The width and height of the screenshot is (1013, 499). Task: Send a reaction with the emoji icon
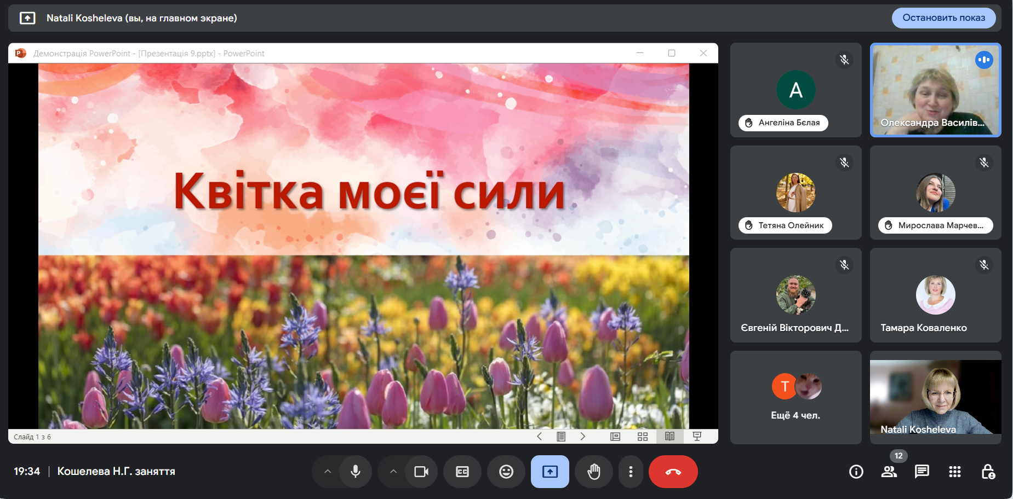coord(506,472)
